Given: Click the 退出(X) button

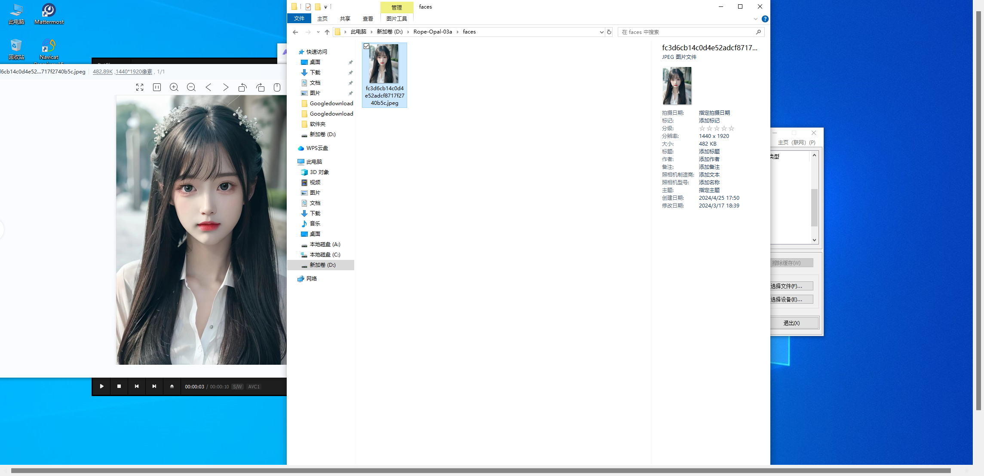Looking at the screenshot, I should pos(791,323).
